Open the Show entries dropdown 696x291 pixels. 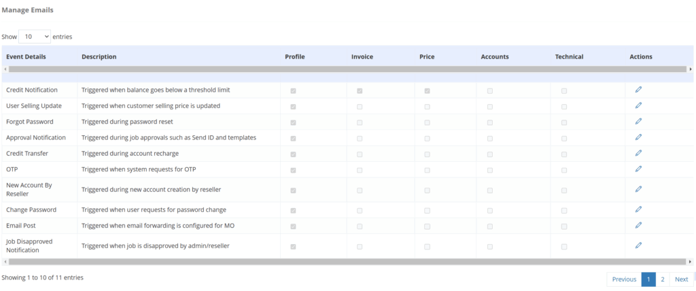pyautogui.click(x=35, y=36)
